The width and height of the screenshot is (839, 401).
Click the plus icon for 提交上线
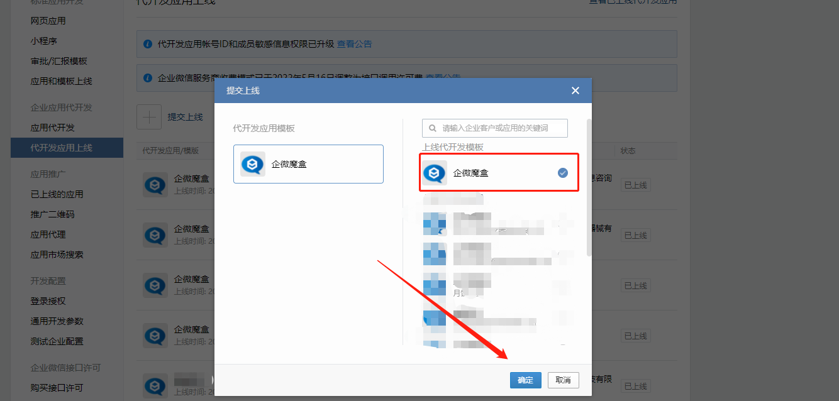tap(149, 117)
